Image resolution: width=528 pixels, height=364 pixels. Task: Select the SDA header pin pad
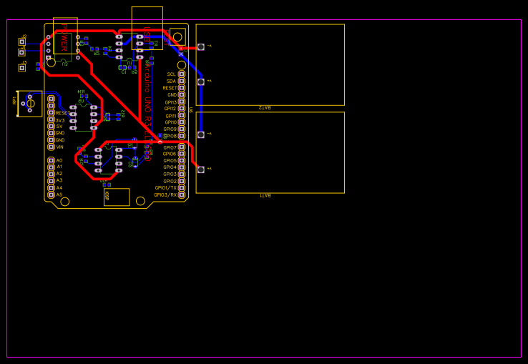(182, 82)
